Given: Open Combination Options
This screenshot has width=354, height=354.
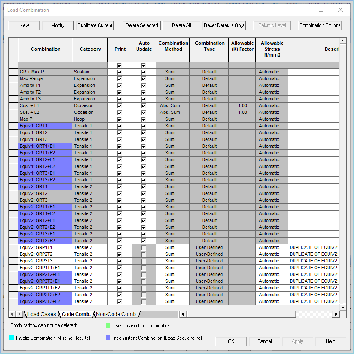Looking at the screenshot, I should click(320, 25).
